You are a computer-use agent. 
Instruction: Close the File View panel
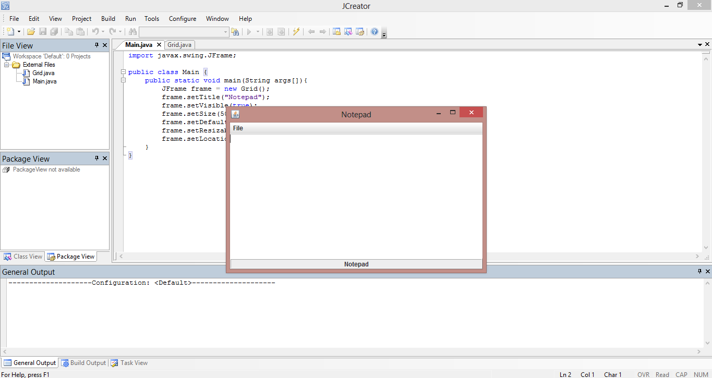click(x=104, y=45)
